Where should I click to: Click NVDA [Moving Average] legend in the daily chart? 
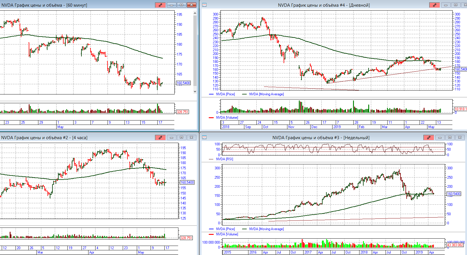266,94
